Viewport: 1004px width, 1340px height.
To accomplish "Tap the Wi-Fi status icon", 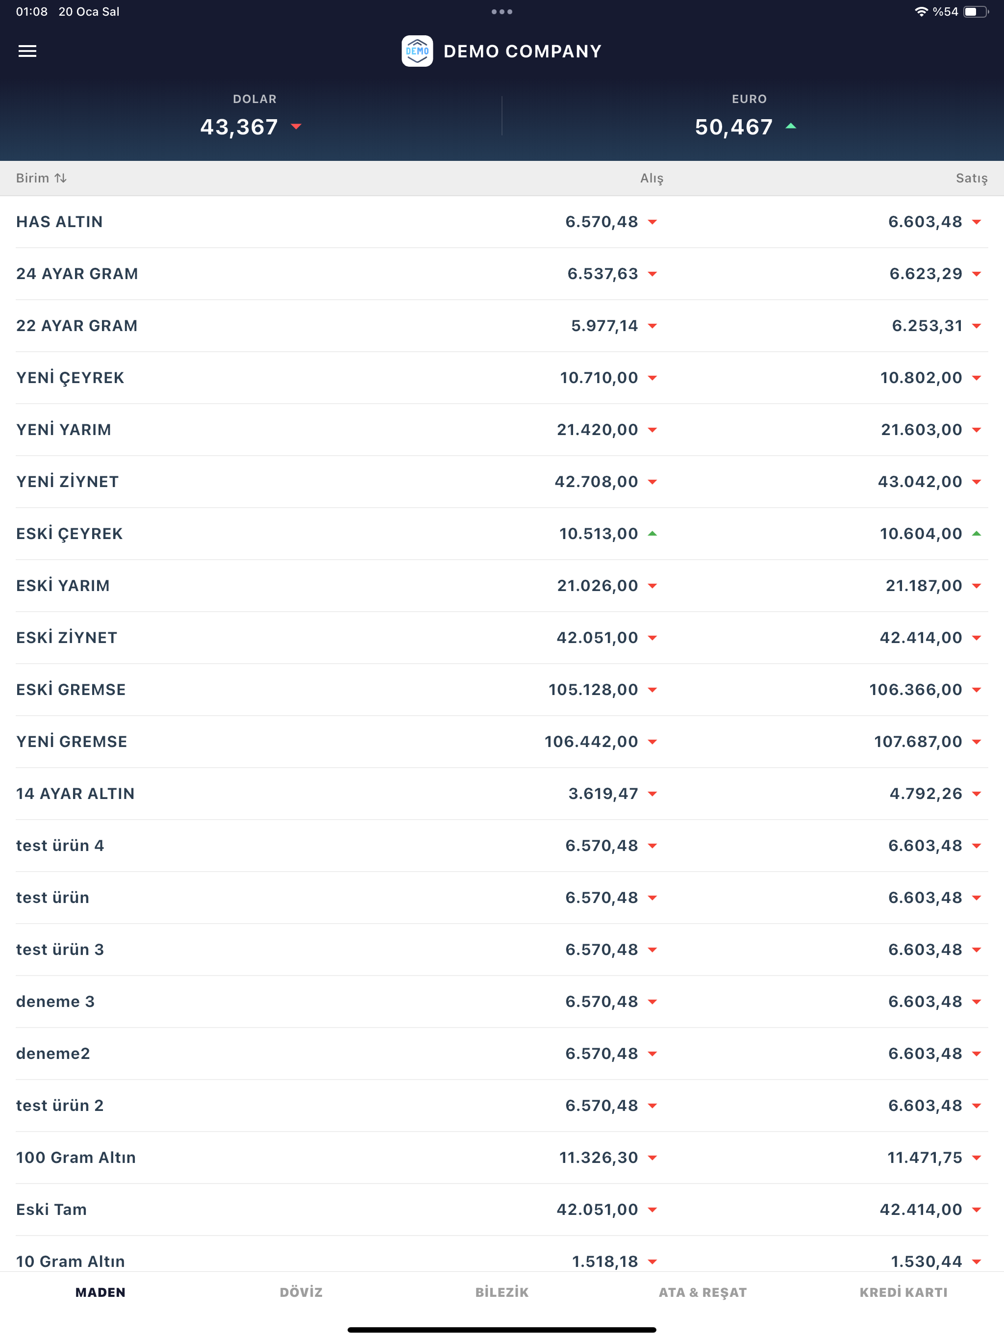I will [x=921, y=11].
